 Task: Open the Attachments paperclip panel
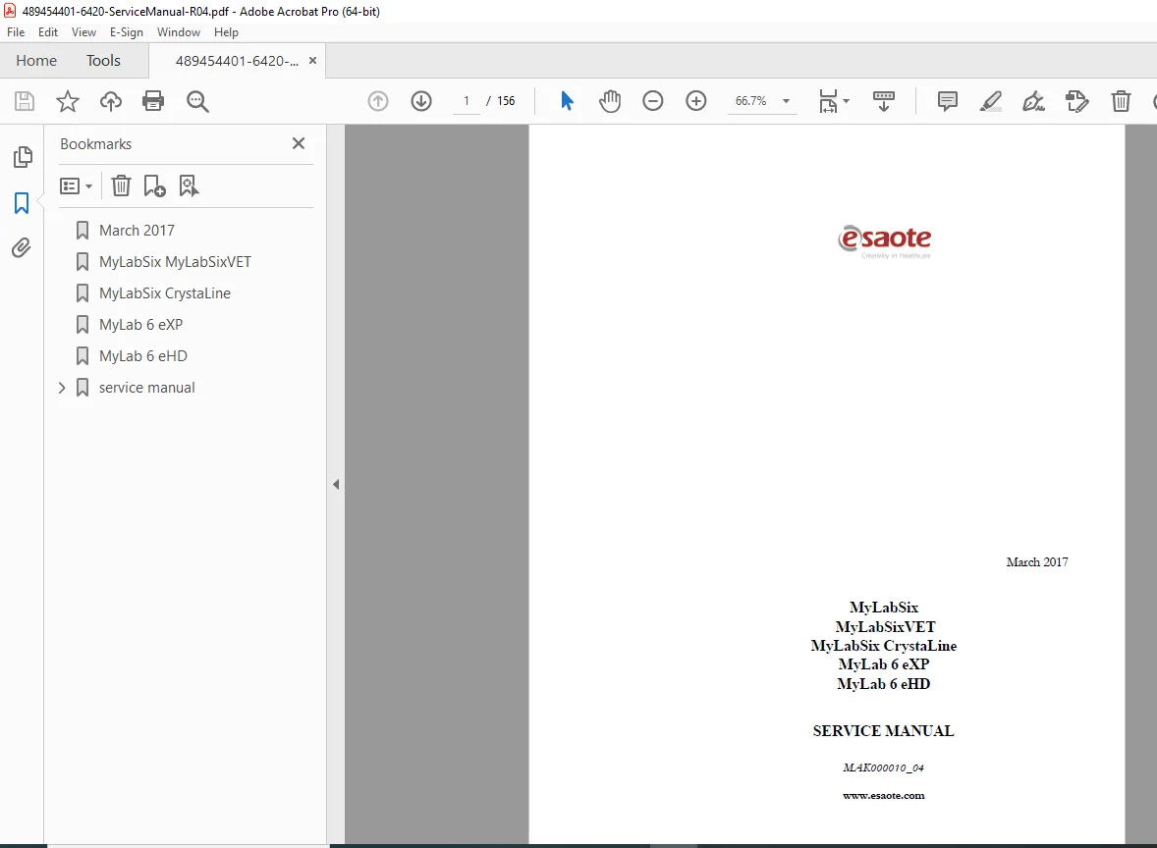tap(22, 247)
